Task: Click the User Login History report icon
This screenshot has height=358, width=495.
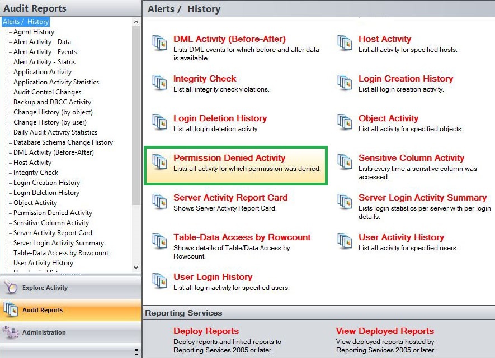Action: (159, 281)
